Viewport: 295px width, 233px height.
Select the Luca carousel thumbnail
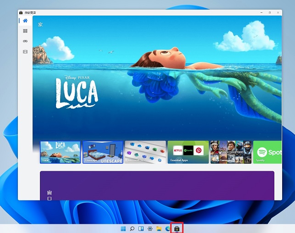(x=60, y=152)
